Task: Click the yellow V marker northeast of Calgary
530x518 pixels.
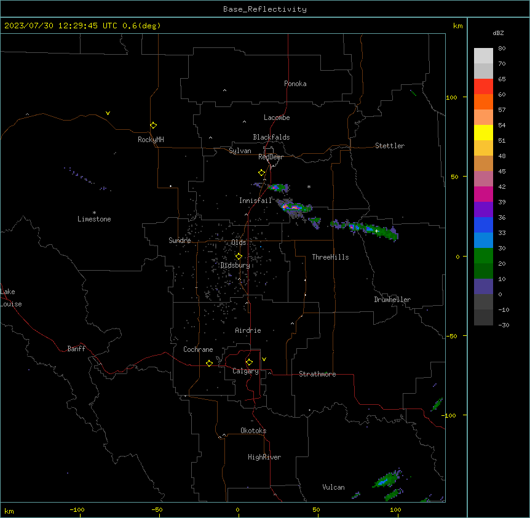Action: pos(264,359)
